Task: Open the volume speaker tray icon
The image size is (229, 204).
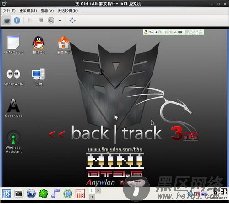Action: coord(190,194)
